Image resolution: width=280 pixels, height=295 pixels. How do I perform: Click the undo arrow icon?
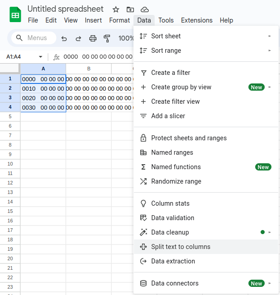pyautogui.click(x=64, y=38)
